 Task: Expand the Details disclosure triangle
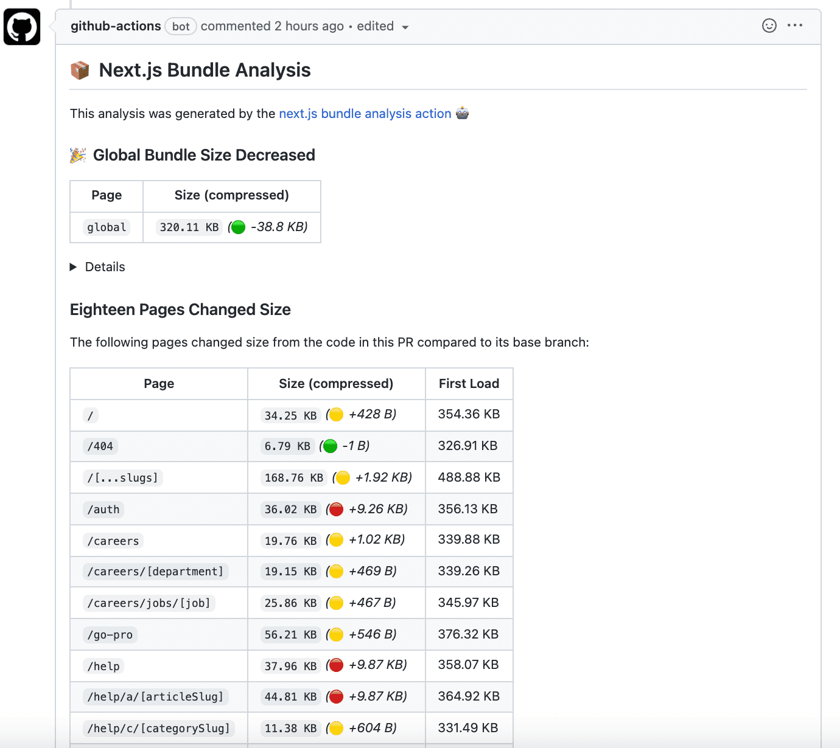coord(73,267)
